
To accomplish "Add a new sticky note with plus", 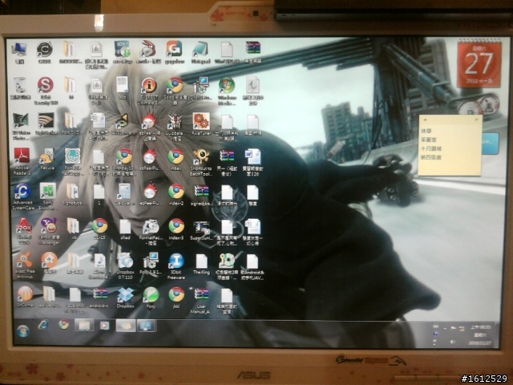I will [x=425, y=120].
